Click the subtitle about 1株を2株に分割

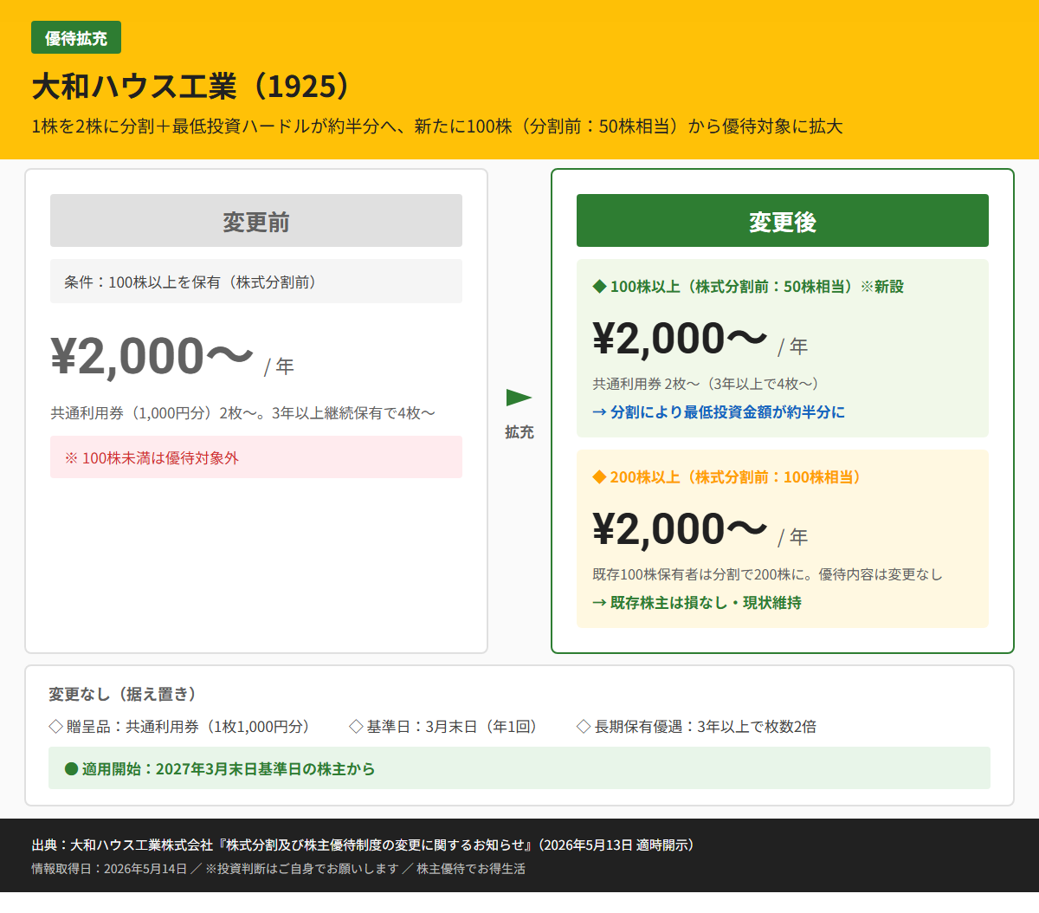[x=437, y=126]
